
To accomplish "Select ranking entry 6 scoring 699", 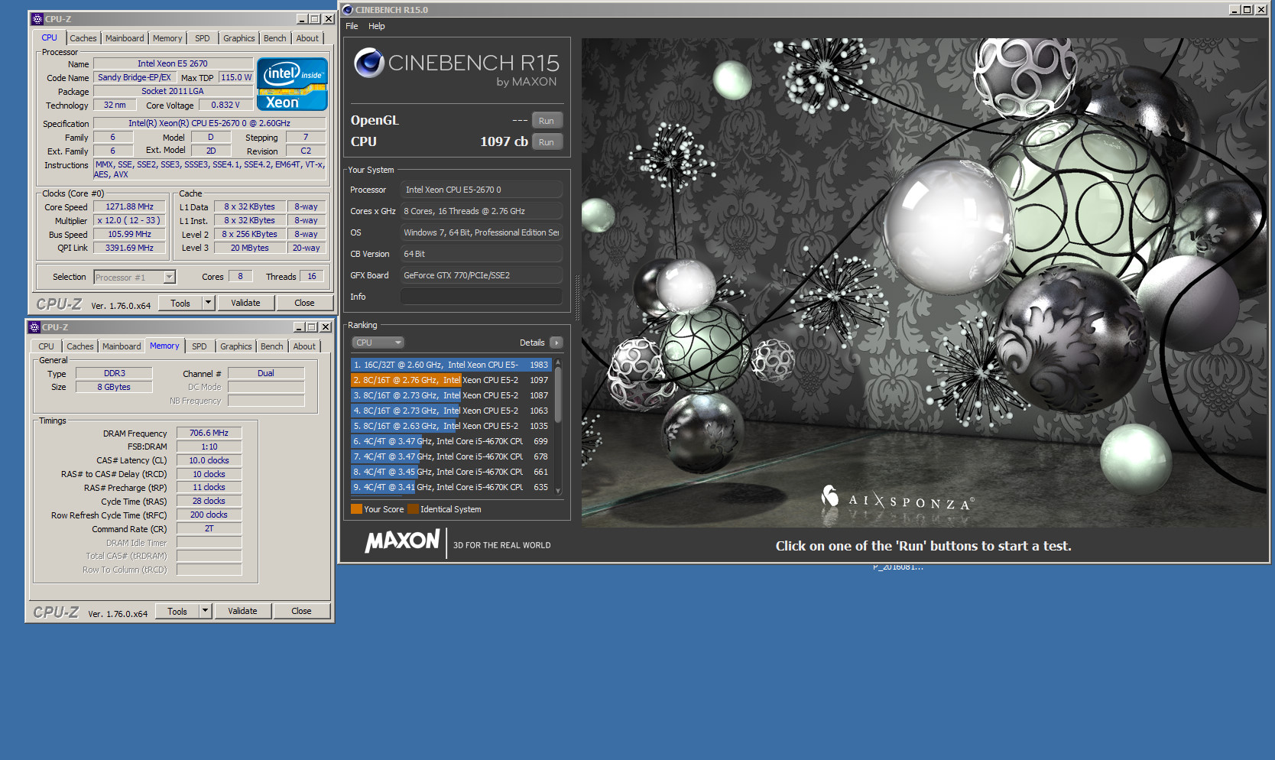I will coord(451,441).
